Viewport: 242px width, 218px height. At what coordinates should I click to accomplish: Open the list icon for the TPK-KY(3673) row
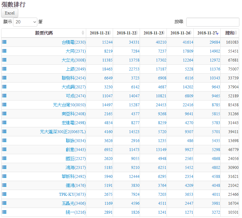tap(4, 194)
